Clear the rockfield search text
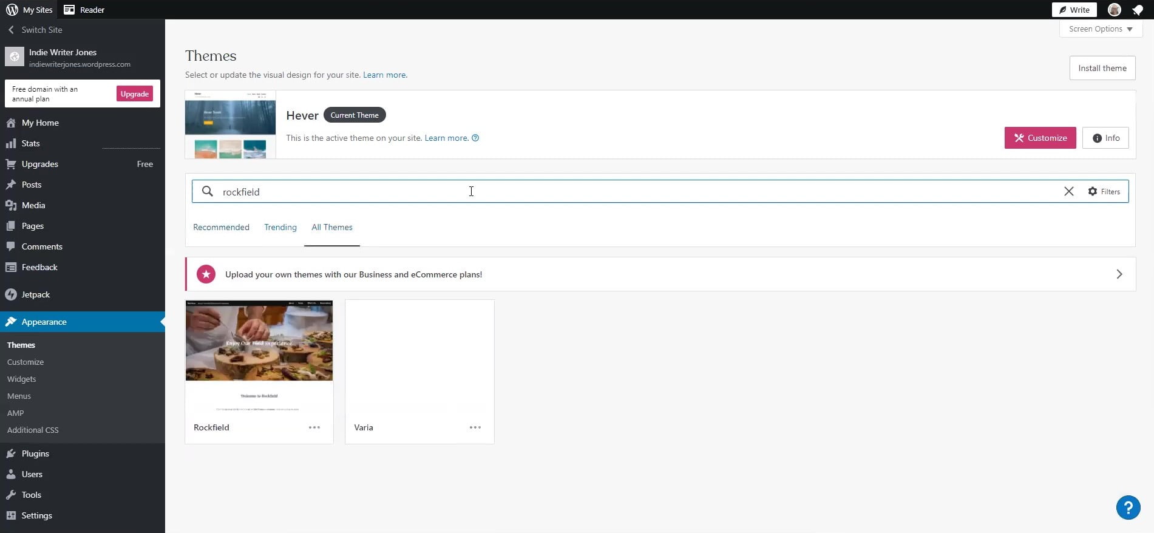Screen dimensions: 1154x533 coord(1068,191)
